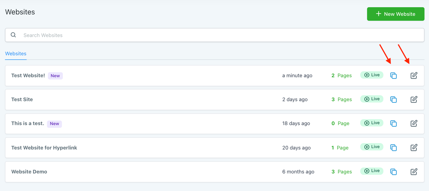Create a new website with New Website button
The image size is (429, 191).
(x=395, y=14)
